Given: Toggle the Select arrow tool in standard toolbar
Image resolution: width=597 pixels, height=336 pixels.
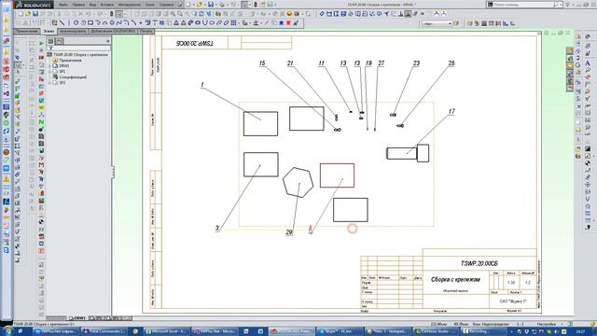Looking at the screenshot, I should (x=120, y=14).
